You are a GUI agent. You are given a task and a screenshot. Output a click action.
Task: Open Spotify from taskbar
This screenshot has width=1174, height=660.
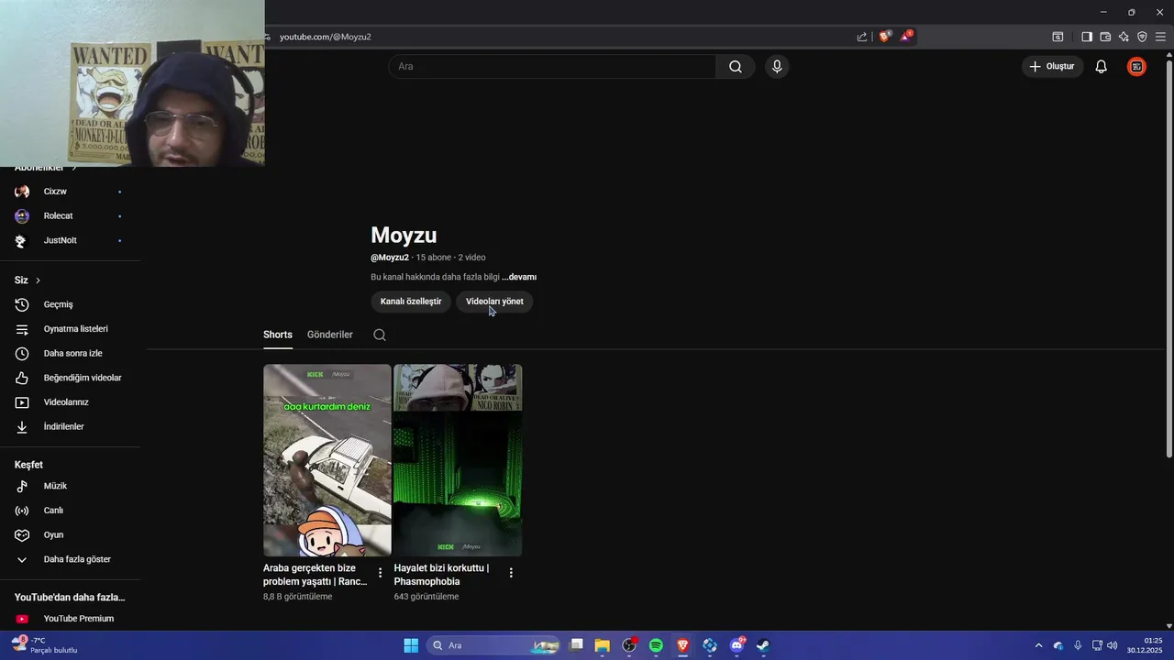[656, 645]
